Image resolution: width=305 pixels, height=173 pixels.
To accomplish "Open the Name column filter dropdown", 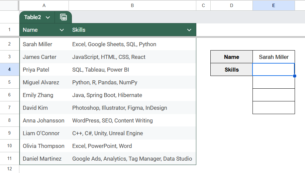I will coord(62,30).
